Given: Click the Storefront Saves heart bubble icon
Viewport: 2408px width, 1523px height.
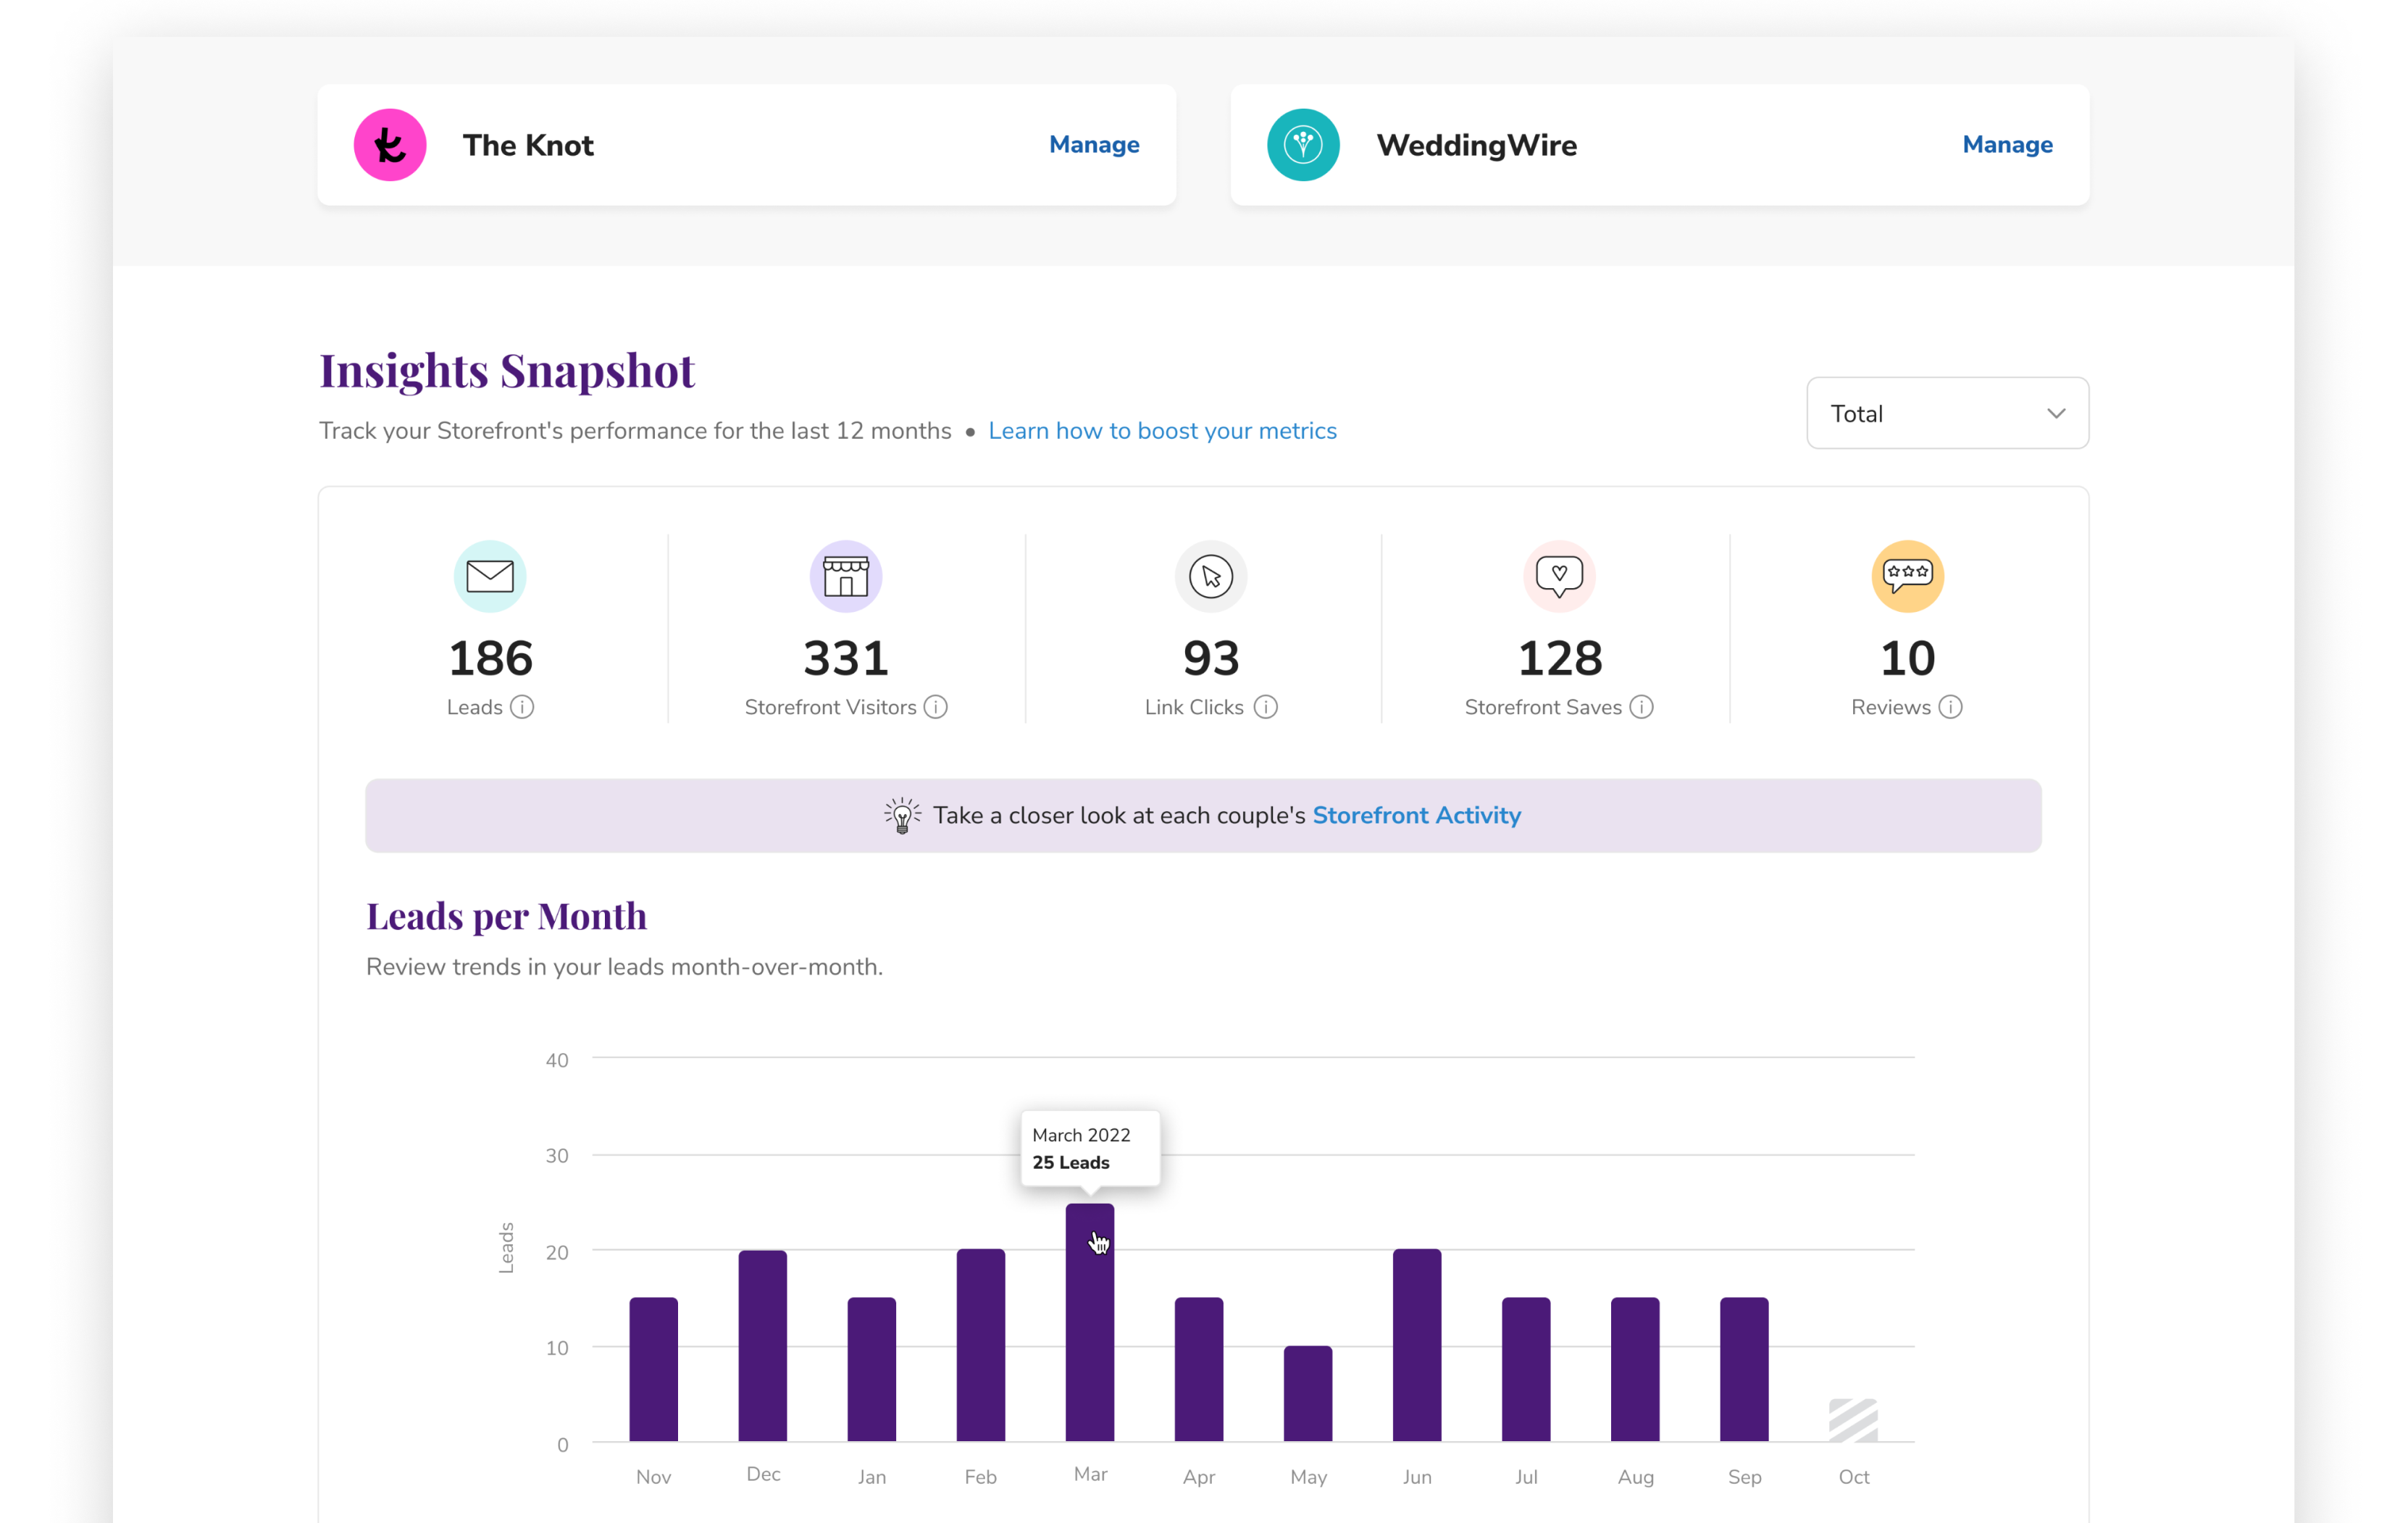Looking at the screenshot, I should (1559, 576).
